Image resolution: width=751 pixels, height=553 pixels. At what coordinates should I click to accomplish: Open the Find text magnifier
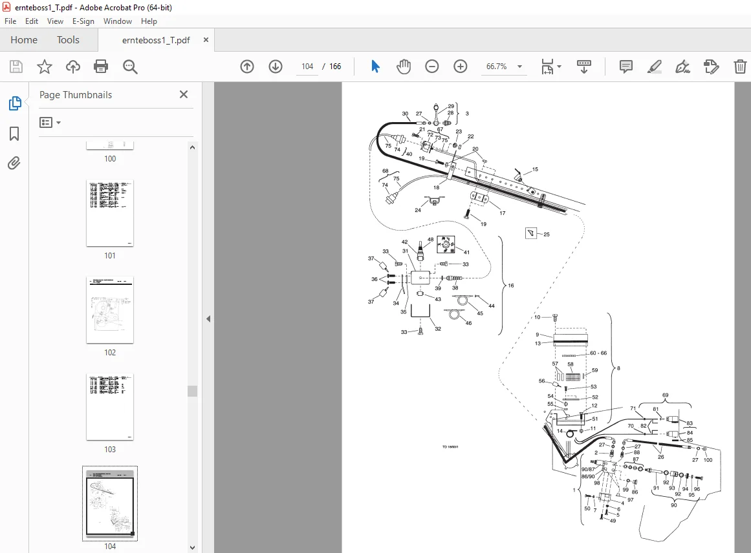[130, 67]
